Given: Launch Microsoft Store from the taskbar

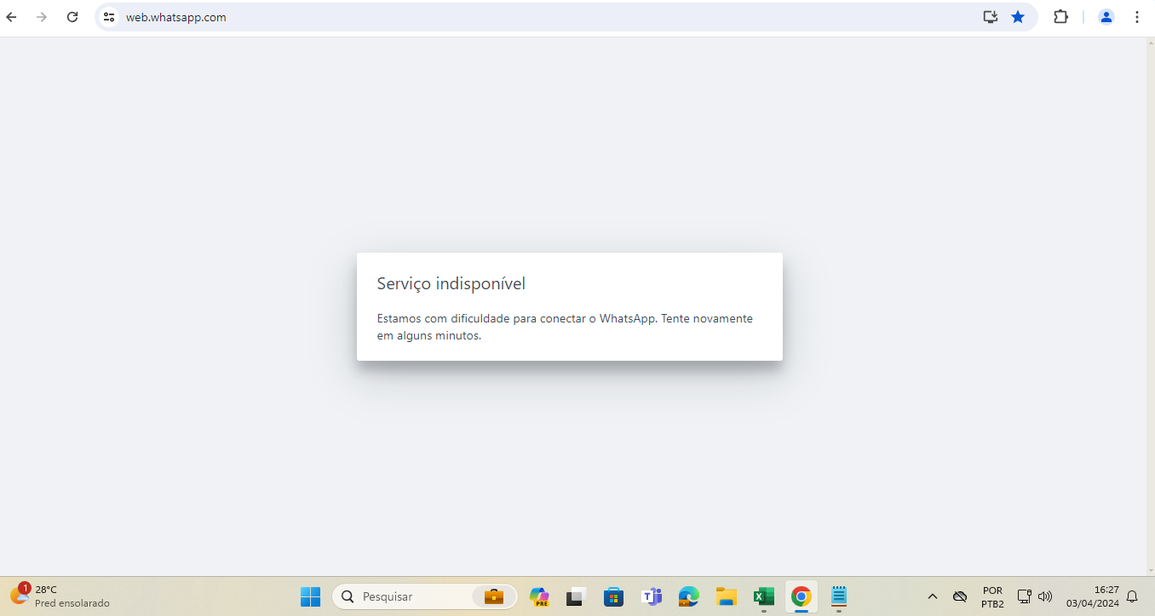Looking at the screenshot, I should tap(613, 596).
